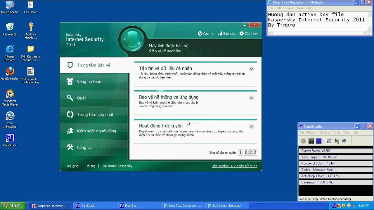The height and width of the screenshot is (210, 374).
Task: Select Internet Explorer desktop icon
Action: pyautogui.click(x=10, y=53)
